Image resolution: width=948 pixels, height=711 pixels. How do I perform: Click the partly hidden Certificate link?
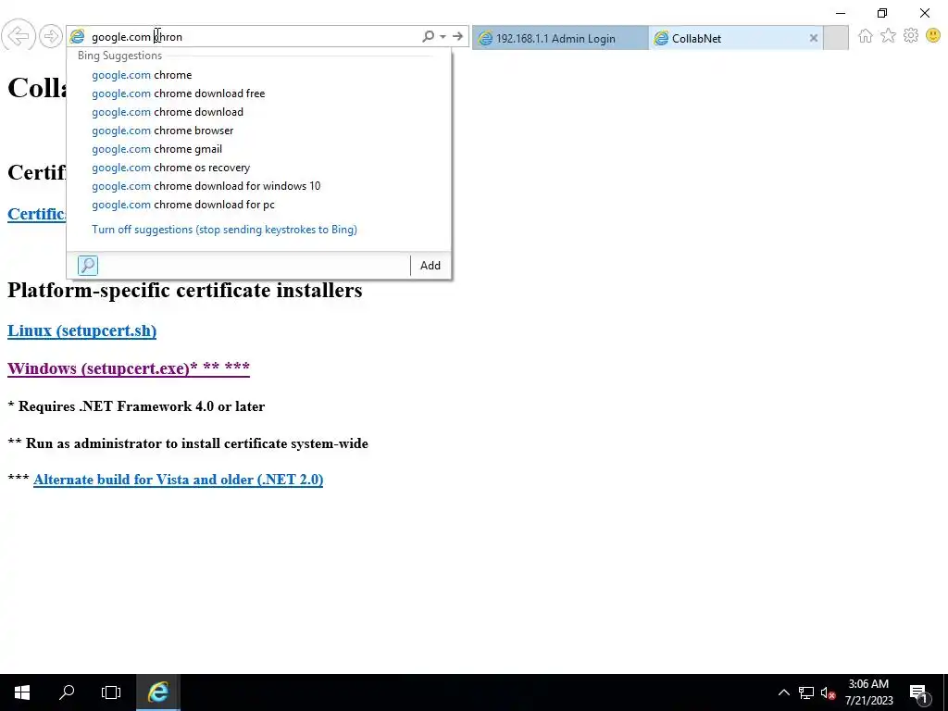(x=36, y=214)
